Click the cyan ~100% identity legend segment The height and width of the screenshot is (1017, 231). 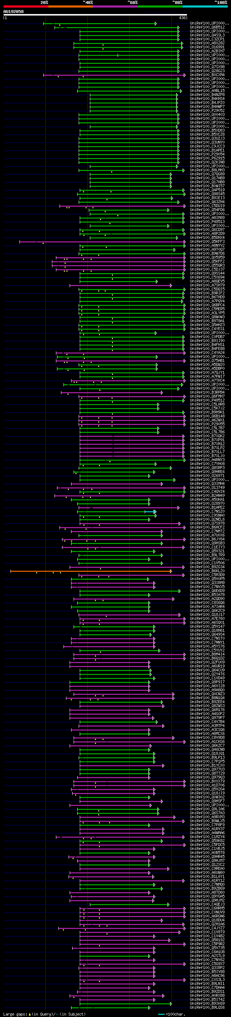(205, 6)
